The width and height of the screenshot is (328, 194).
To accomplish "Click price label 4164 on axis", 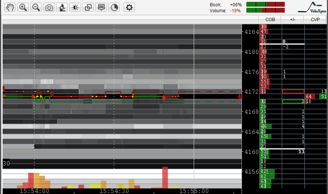I will tap(252, 132).
